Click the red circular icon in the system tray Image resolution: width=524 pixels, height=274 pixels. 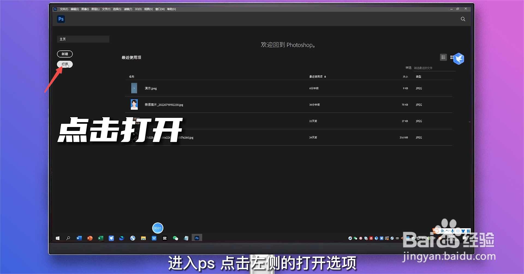click(x=371, y=238)
